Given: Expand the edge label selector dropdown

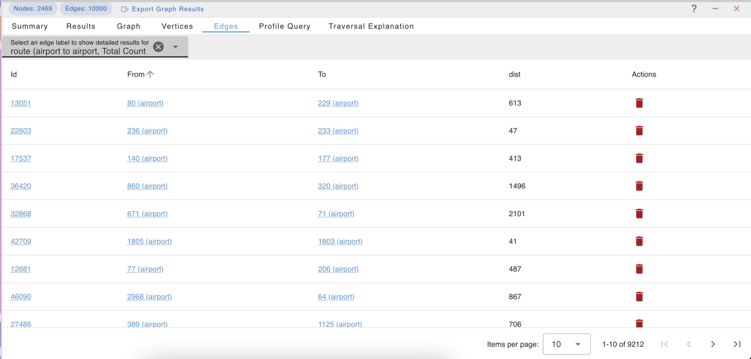Looking at the screenshot, I should pyautogui.click(x=175, y=46).
